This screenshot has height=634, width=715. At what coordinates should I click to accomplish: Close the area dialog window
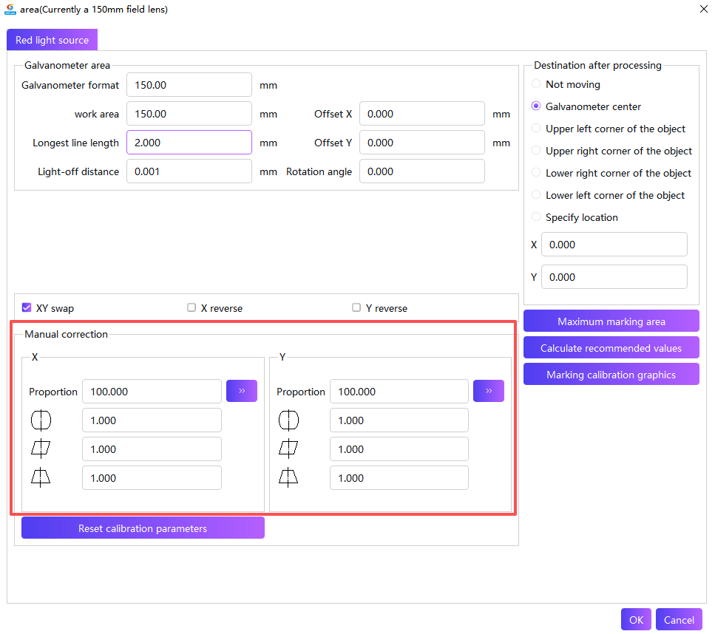coord(704,9)
